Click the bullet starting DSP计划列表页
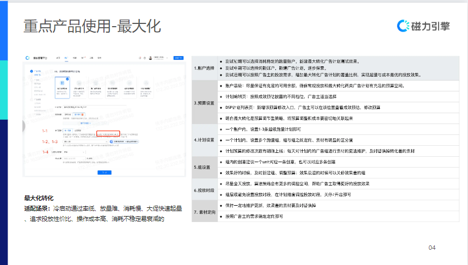 303,108
